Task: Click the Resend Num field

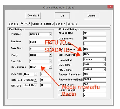Action: (x=95, y=95)
